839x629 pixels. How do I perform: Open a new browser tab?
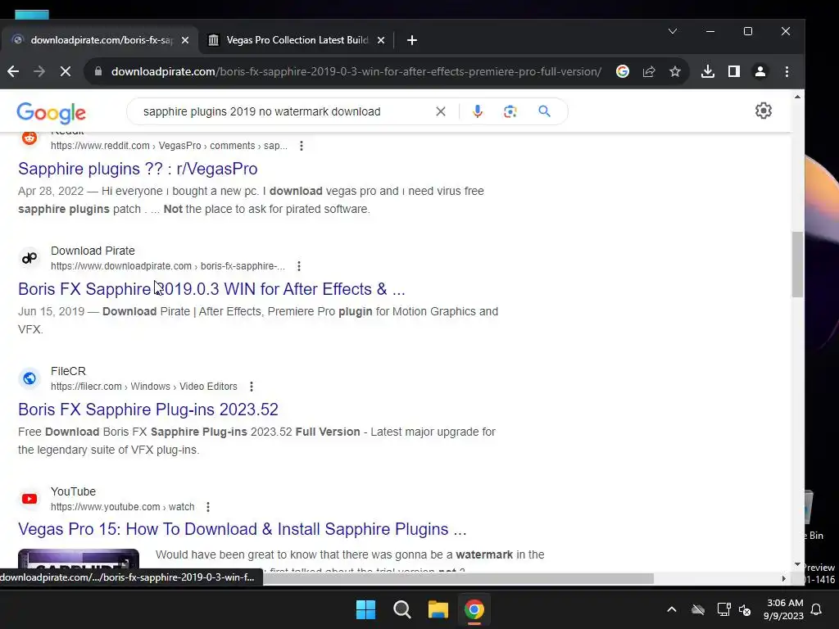[x=411, y=40]
